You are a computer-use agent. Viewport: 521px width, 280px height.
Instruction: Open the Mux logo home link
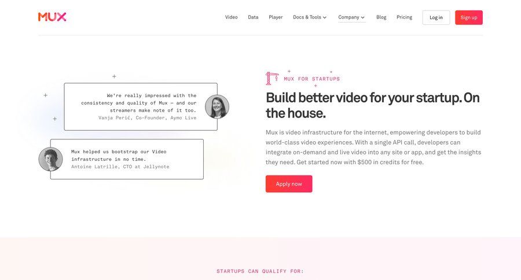52,17
